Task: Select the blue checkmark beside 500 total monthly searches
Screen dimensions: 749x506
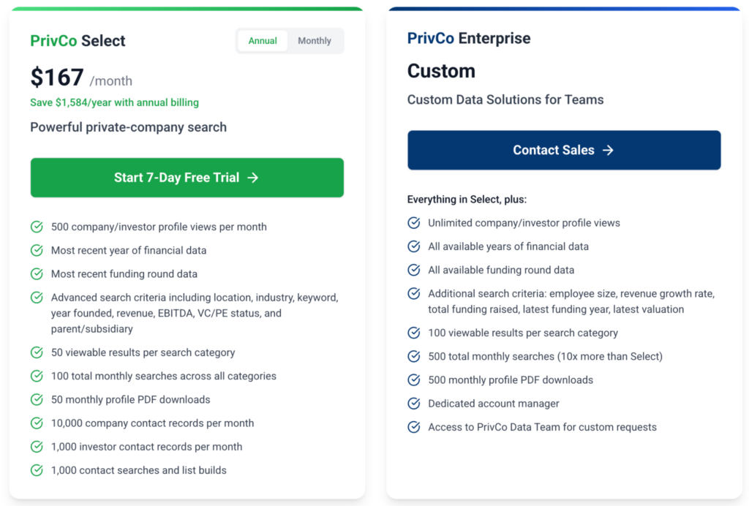Action: (x=413, y=356)
